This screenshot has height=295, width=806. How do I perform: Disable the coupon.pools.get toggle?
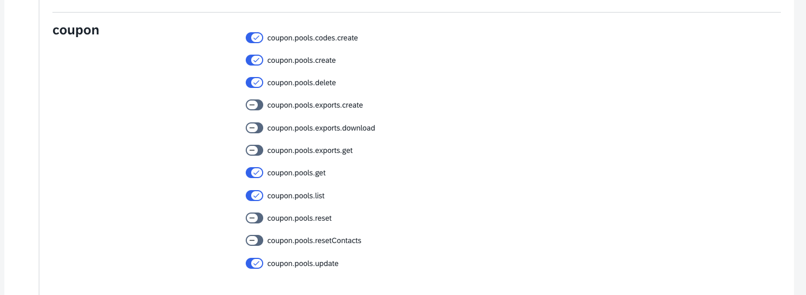tap(254, 173)
